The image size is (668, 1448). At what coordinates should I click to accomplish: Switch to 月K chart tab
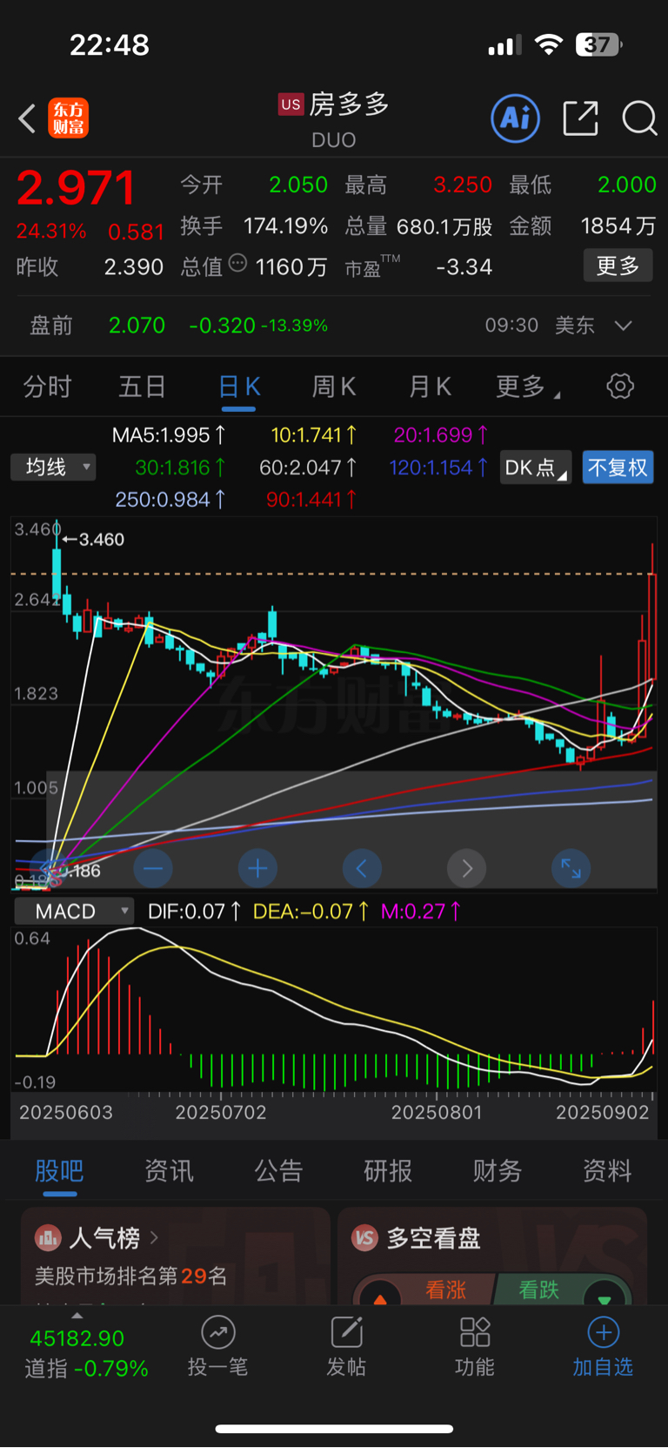coord(430,387)
